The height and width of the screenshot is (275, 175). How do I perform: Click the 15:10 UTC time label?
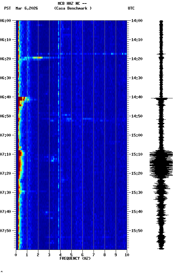(137, 154)
